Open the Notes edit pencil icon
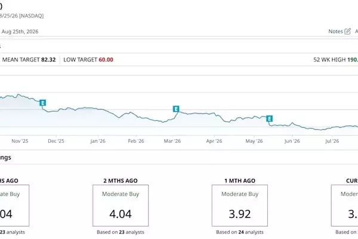 (x=347, y=31)
